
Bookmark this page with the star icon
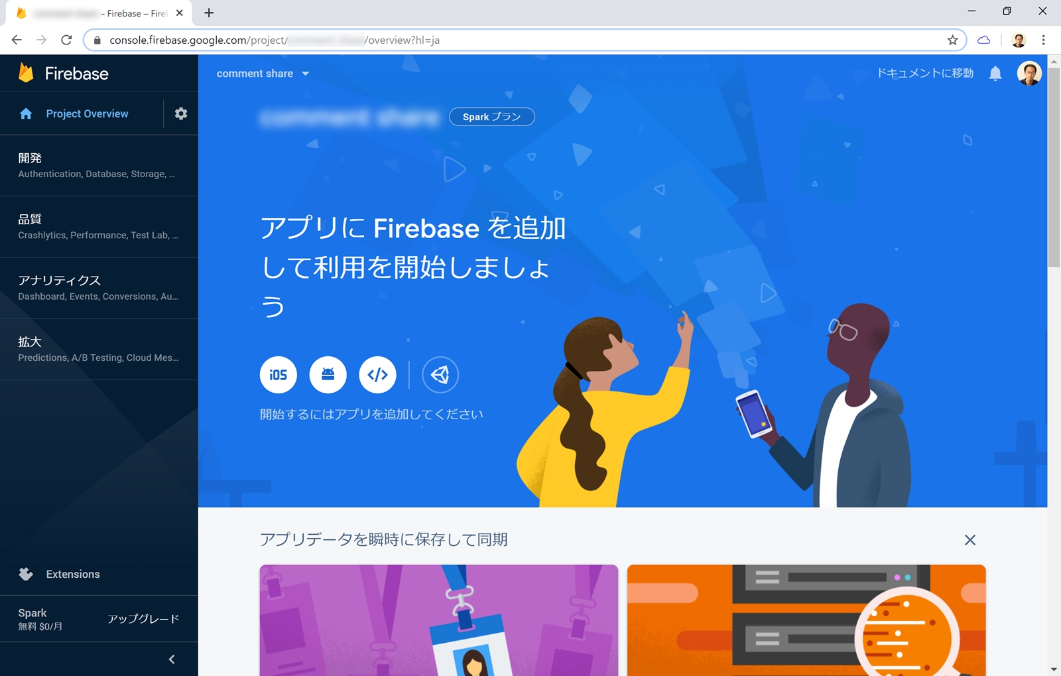(x=952, y=40)
